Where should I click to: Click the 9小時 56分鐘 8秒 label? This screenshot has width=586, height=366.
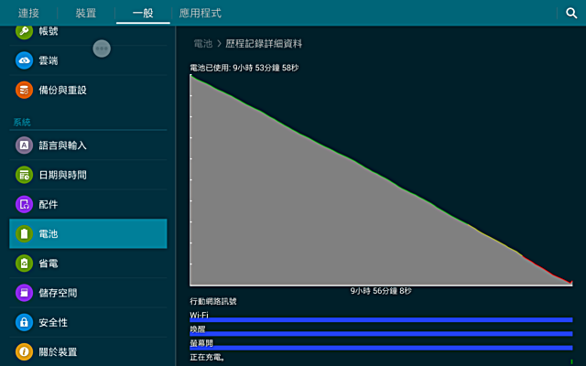381,291
